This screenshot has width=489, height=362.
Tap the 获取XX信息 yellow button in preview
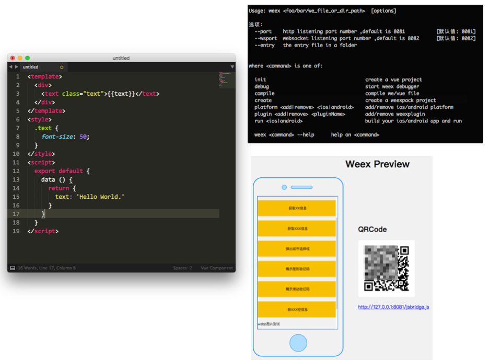pyautogui.click(x=297, y=208)
